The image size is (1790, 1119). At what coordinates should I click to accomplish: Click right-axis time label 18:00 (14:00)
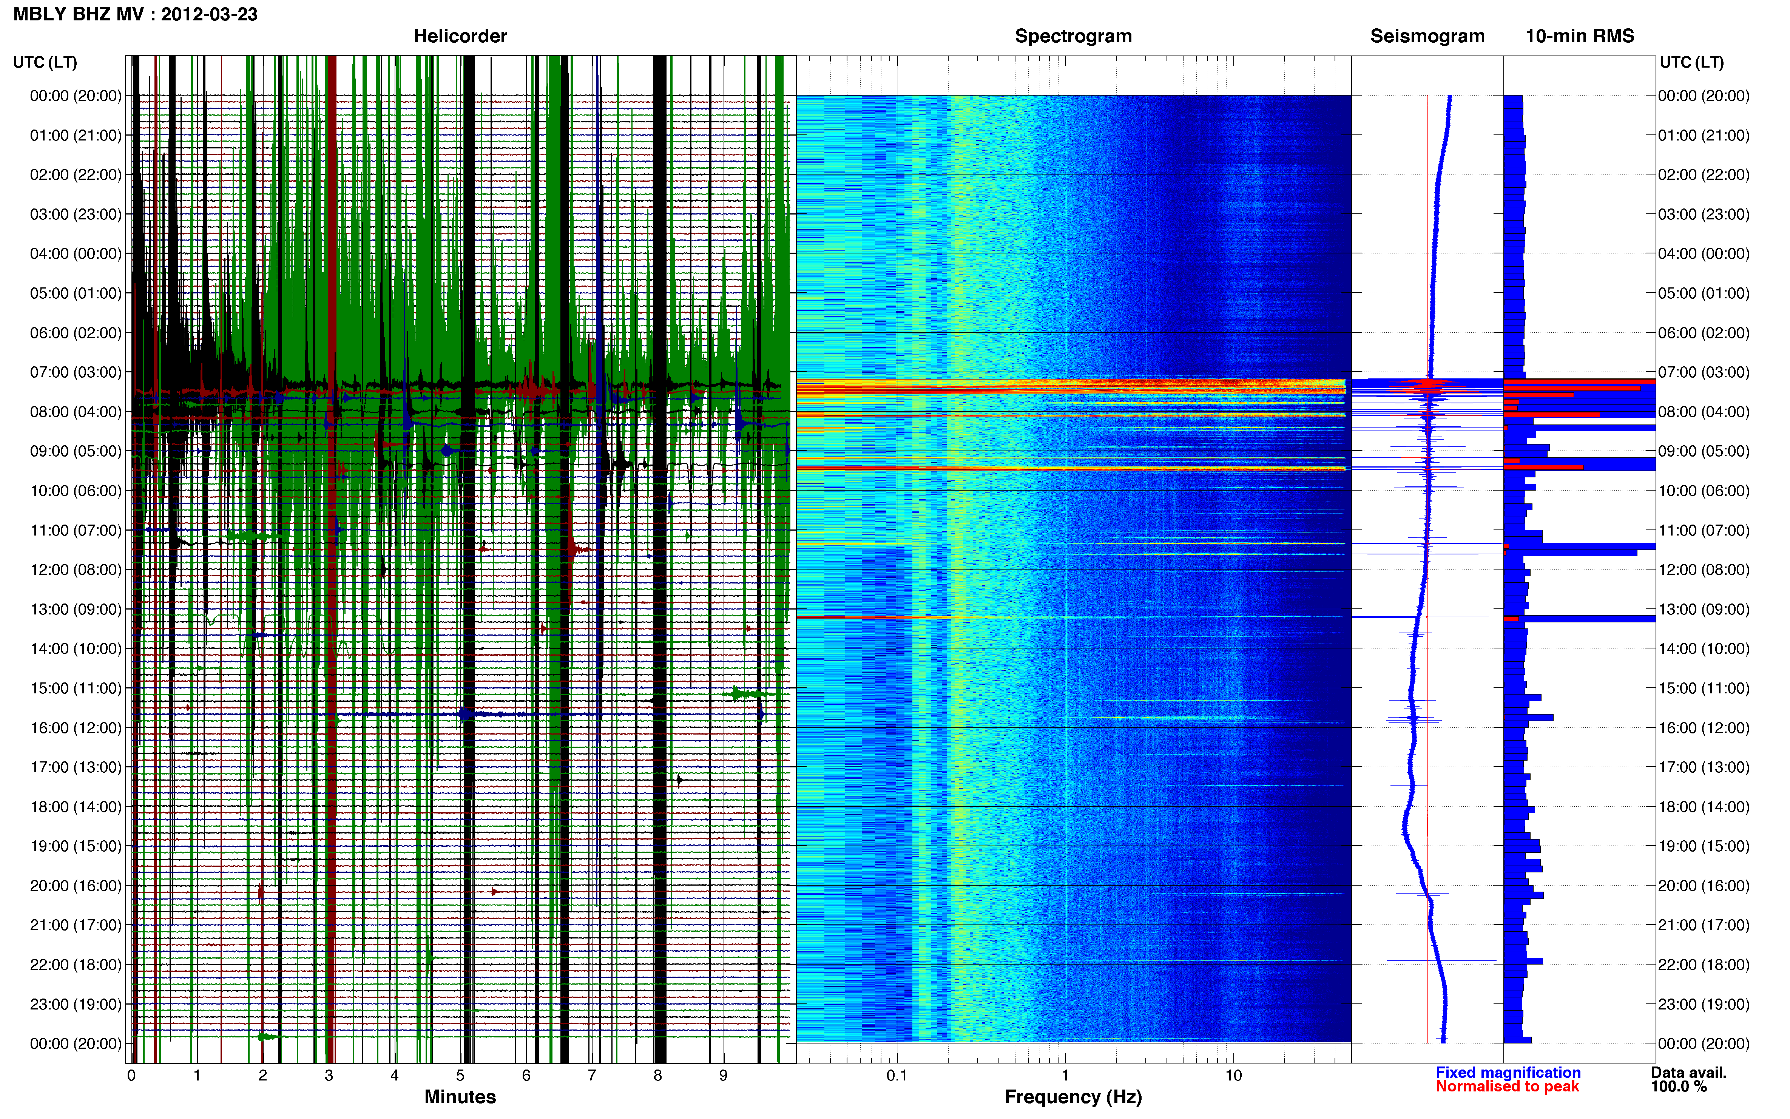pos(1704,807)
